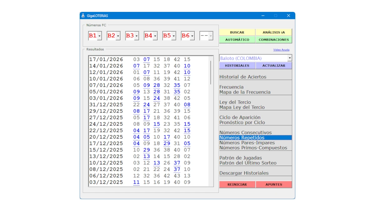Open the B3 number selector
This screenshot has width=375, height=211.
(137, 36)
